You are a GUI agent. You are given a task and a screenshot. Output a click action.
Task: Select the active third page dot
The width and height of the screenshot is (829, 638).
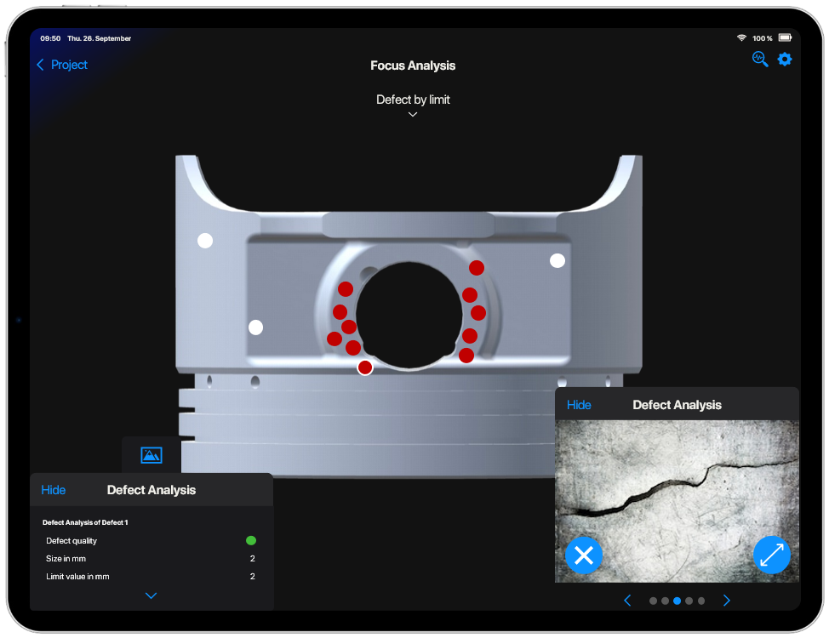tap(677, 601)
